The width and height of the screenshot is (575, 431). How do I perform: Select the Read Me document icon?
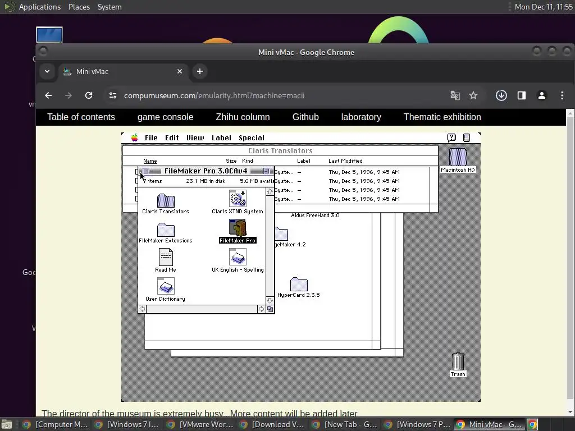pyautogui.click(x=166, y=257)
